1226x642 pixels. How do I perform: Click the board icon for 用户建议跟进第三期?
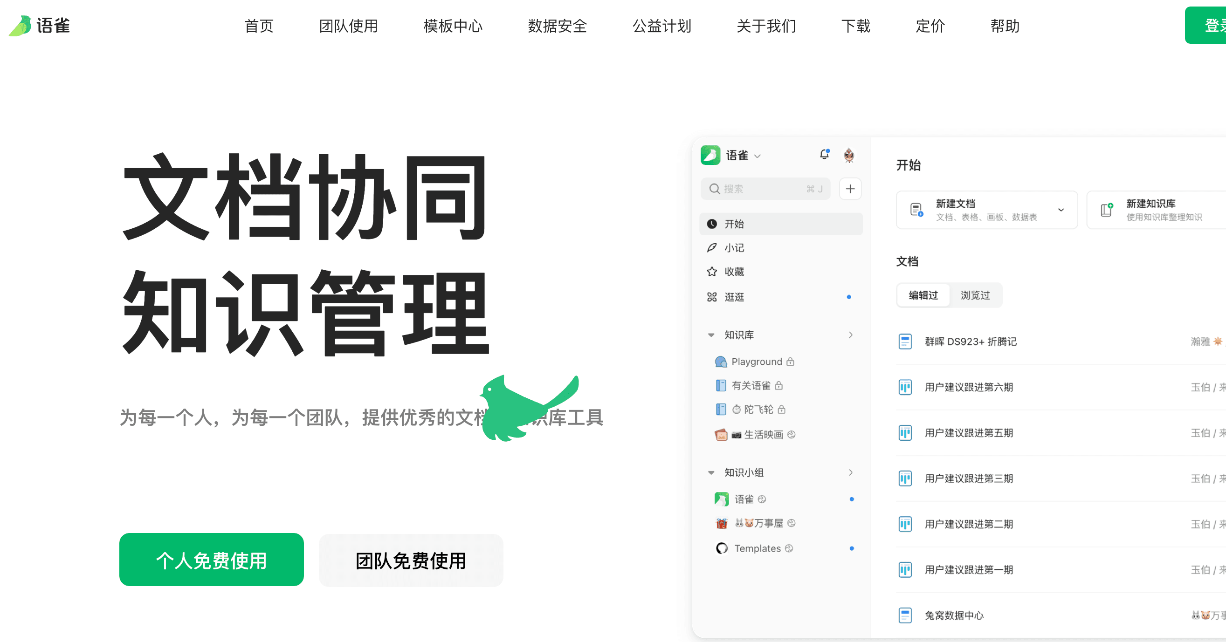click(x=905, y=478)
